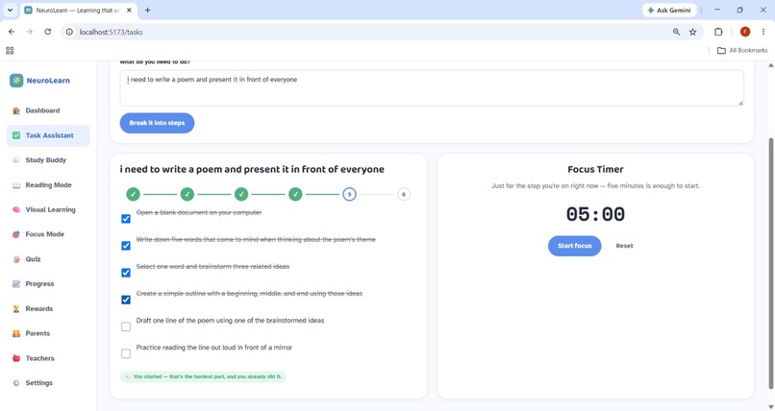This screenshot has width=775, height=411.
Task: Click the 05:00 timer display
Action: (595, 215)
